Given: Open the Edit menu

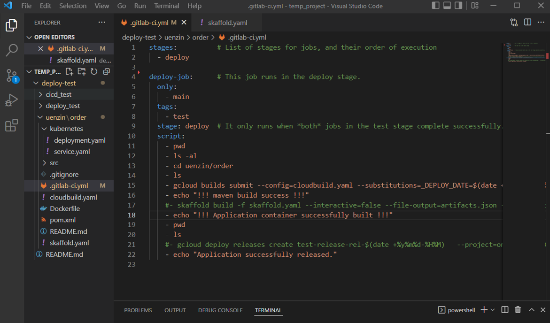Looking at the screenshot, I should 45,6.
